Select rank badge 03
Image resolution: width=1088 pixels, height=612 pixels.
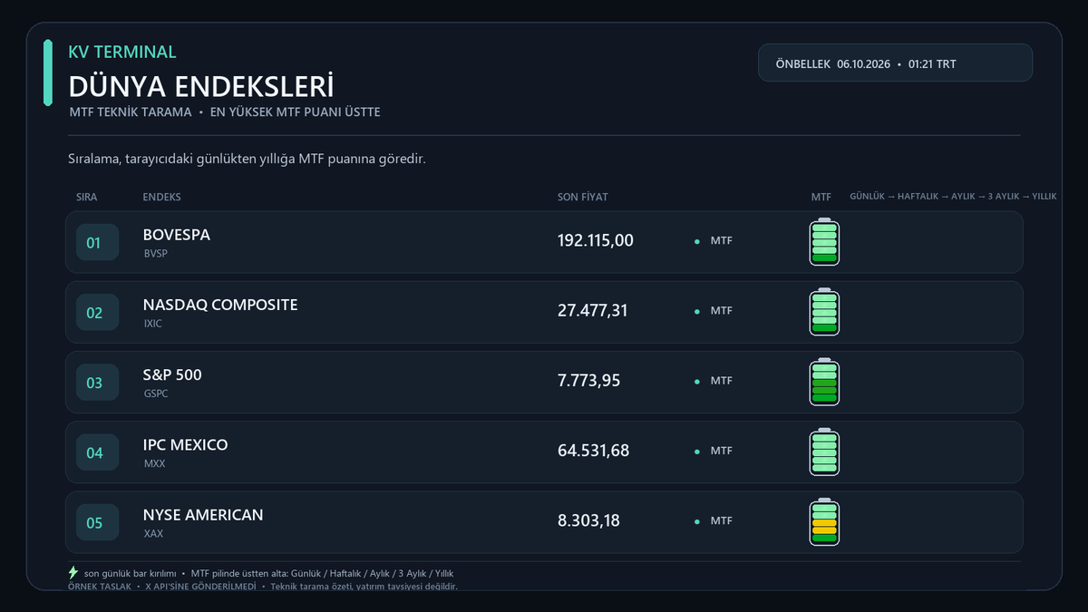pyautogui.click(x=97, y=383)
